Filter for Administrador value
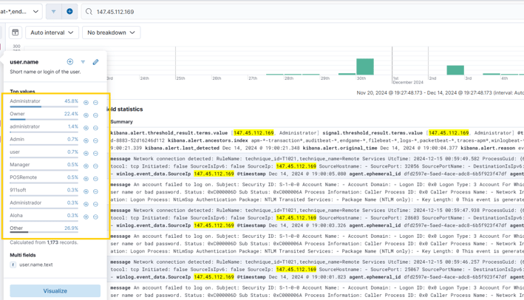 pos(86,204)
